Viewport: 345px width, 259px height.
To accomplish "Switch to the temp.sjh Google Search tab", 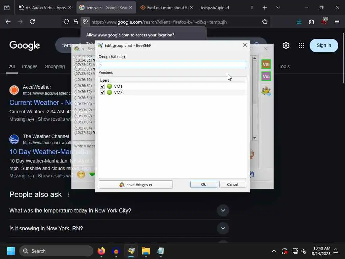I will [106, 8].
